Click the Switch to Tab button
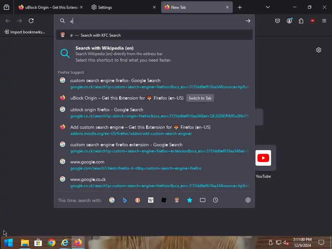 coord(200,98)
